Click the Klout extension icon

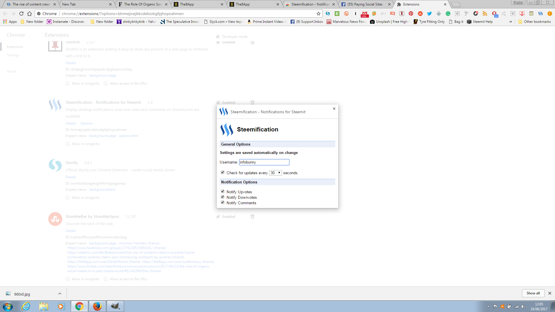(392, 14)
